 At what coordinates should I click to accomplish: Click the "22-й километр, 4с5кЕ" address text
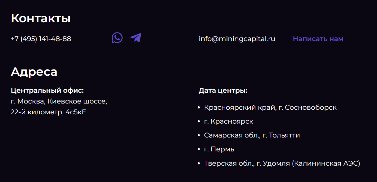point(48,112)
